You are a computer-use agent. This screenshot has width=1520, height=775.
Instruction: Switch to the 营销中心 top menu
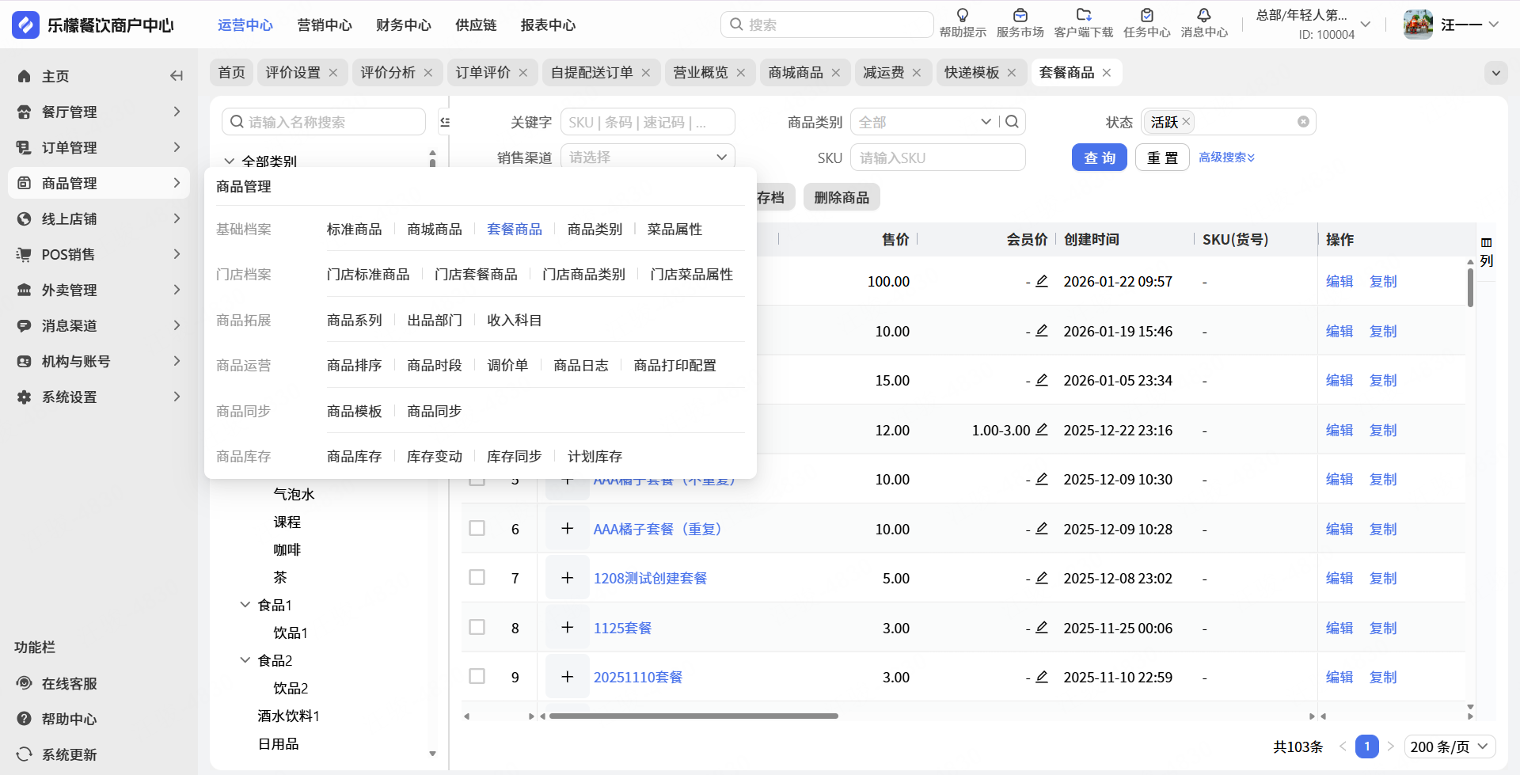click(x=325, y=25)
